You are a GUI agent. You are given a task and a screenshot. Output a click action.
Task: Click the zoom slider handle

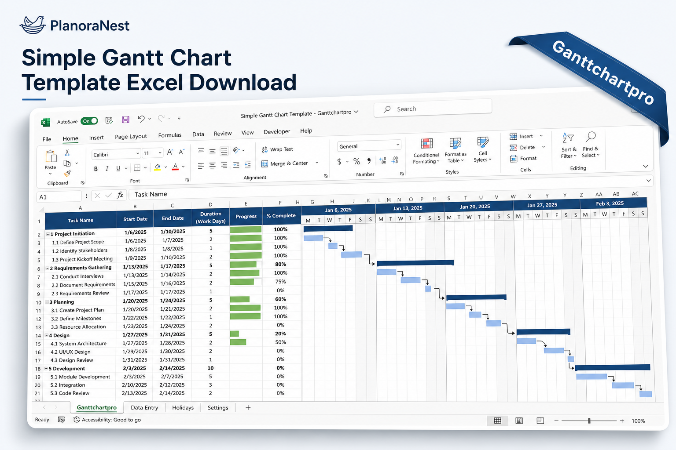pos(589,421)
